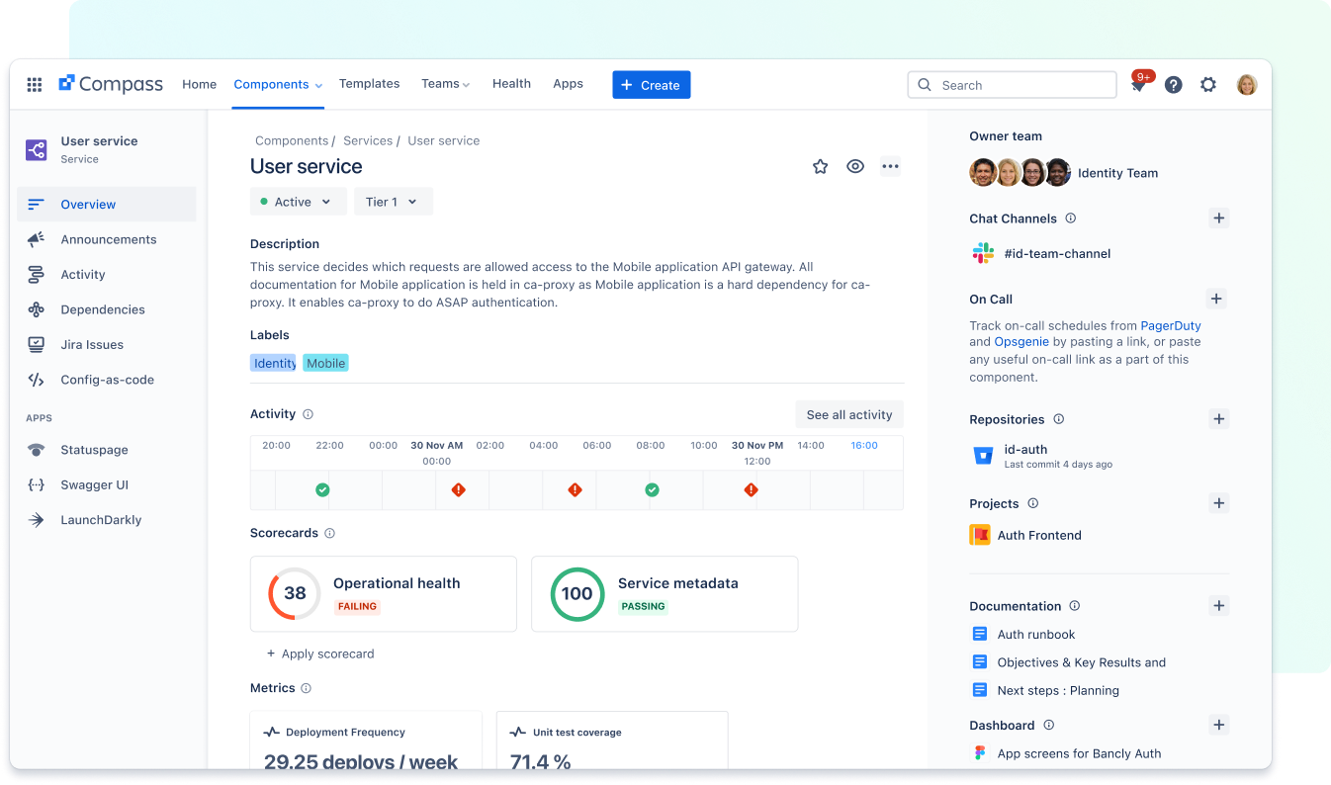Click the Atlassian app switcher grid

tap(34, 84)
